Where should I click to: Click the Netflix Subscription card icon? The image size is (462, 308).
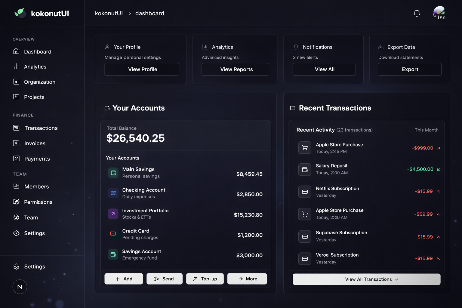click(x=305, y=192)
